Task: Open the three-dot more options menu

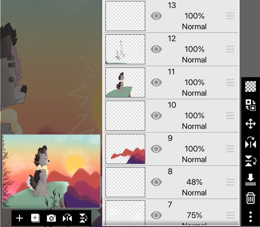Action: tap(251, 217)
